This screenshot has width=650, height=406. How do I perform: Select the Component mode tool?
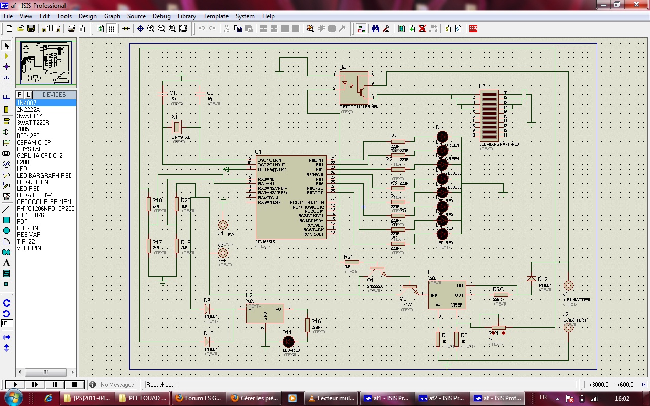click(7, 56)
